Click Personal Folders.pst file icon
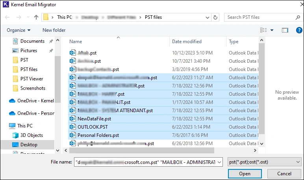Screen dimensions: 304x180 point(73,135)
